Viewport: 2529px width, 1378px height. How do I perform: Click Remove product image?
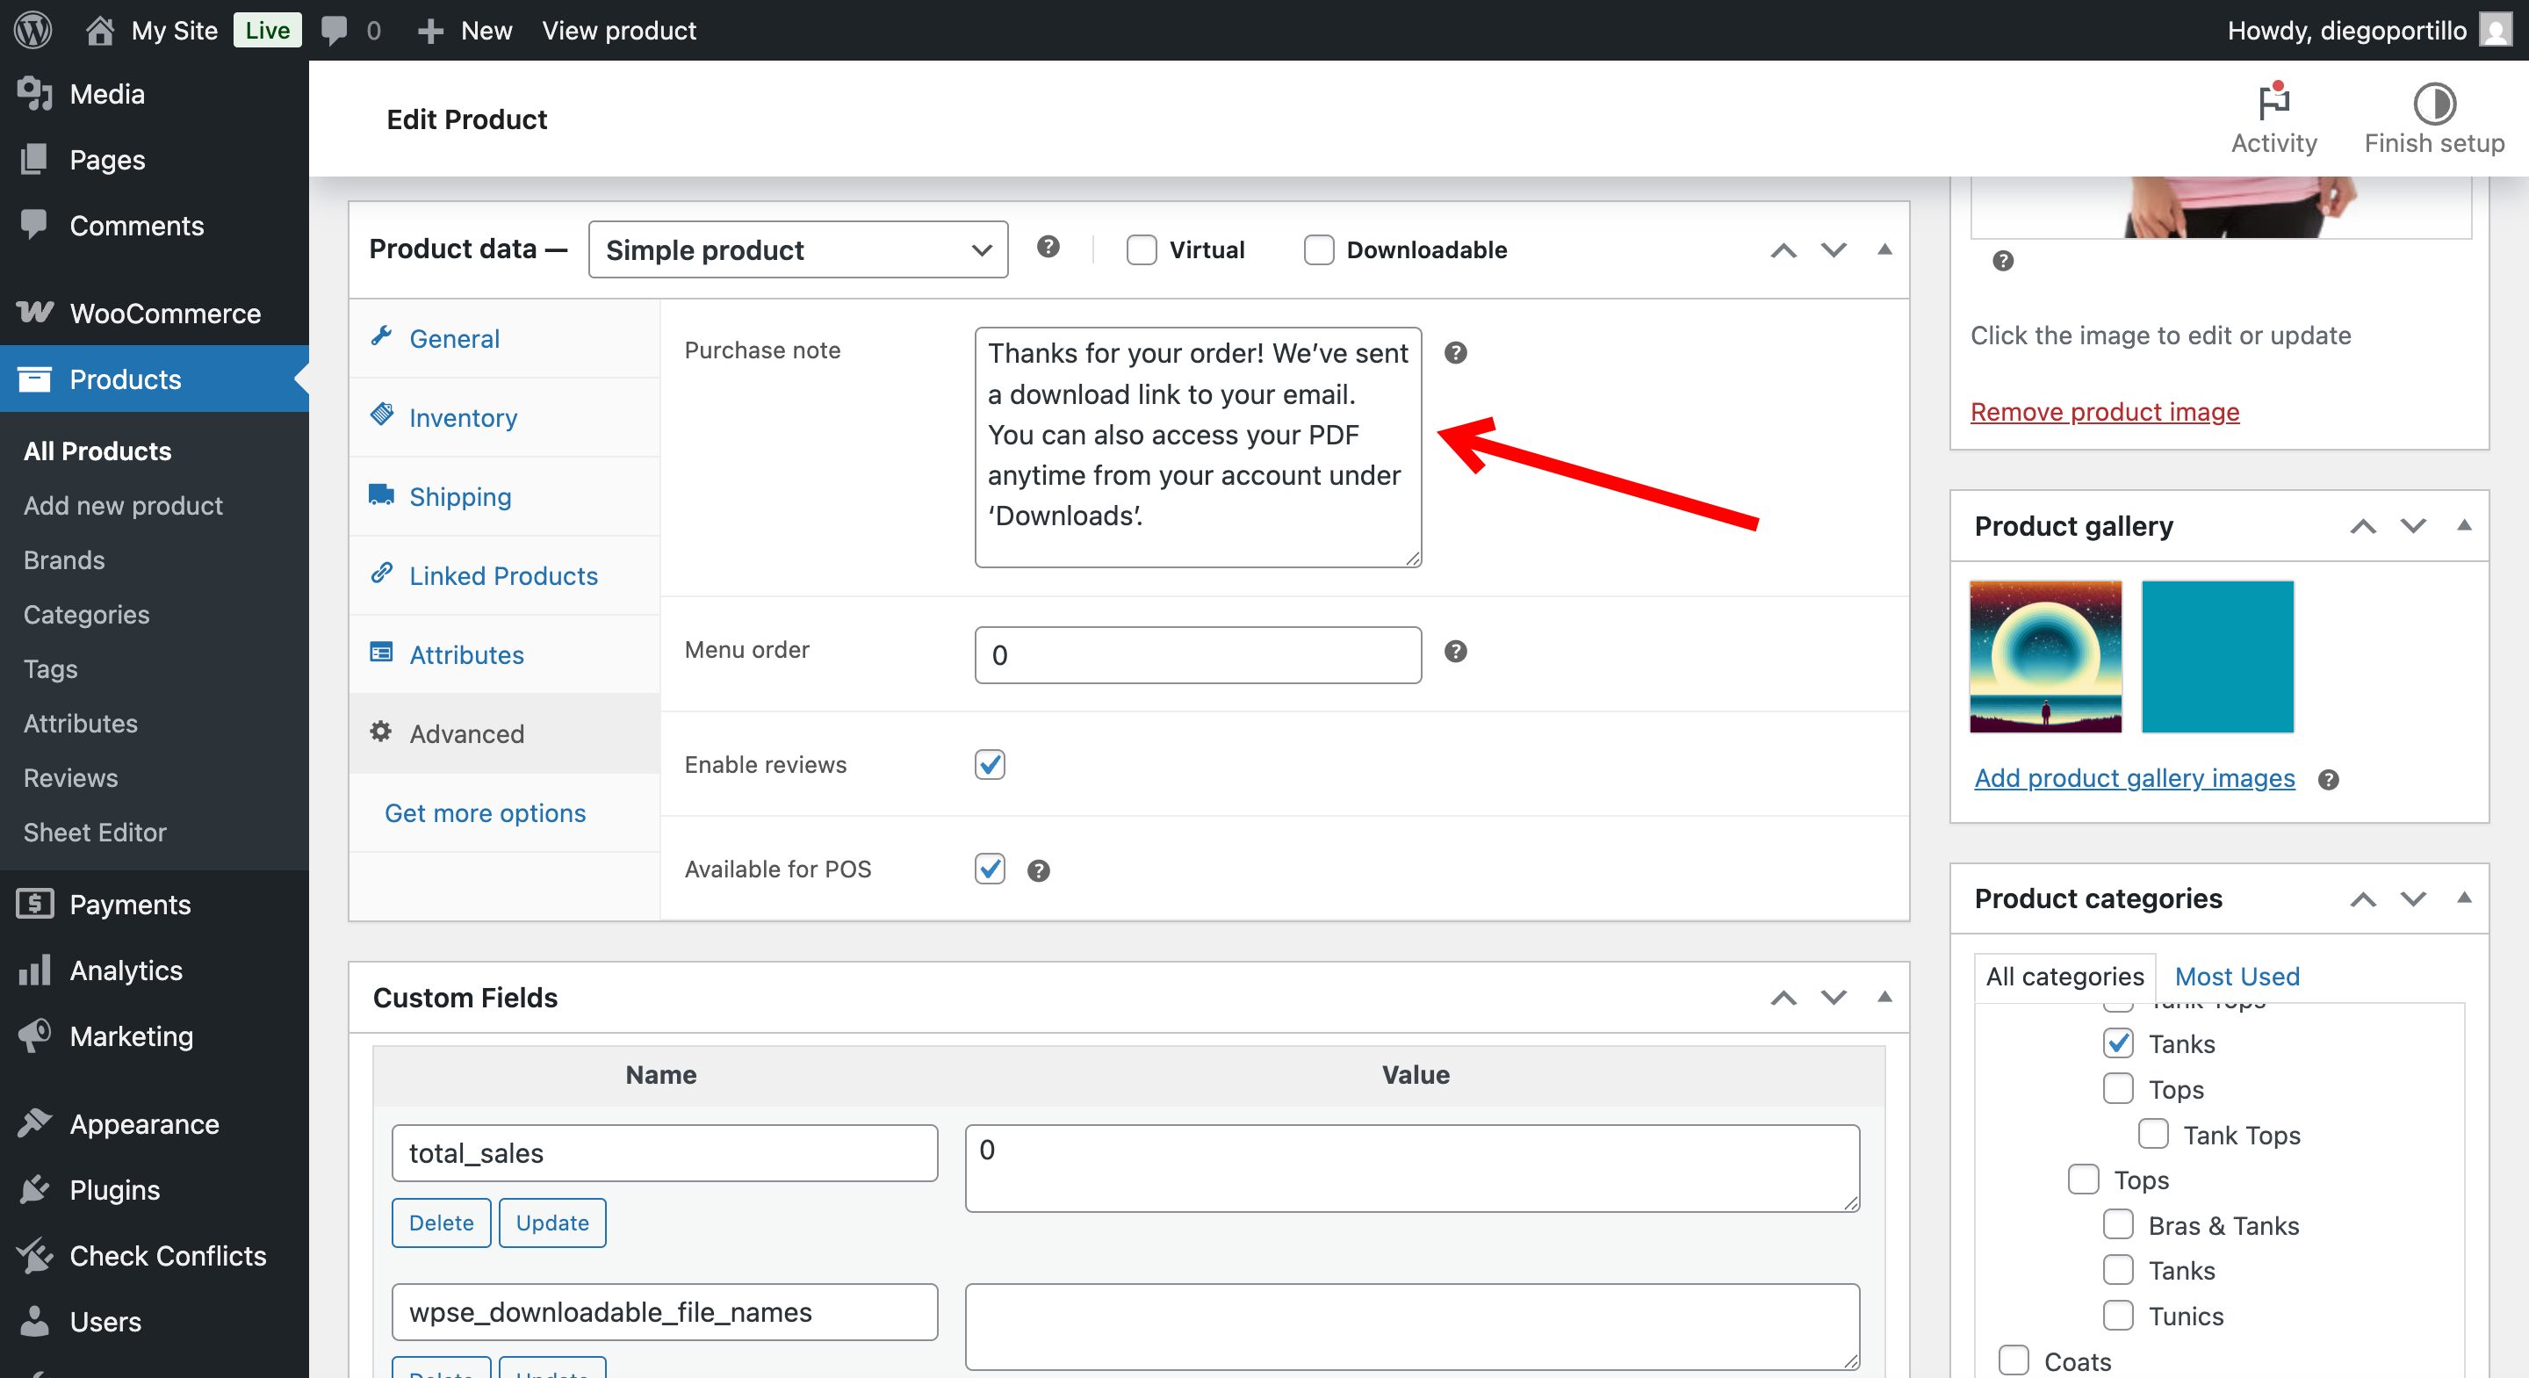coord(2104,412)
